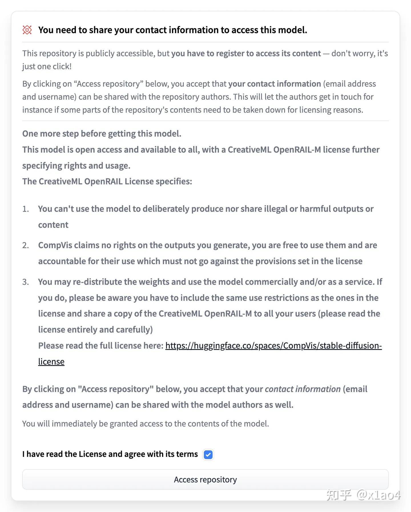Click italic "contact information" text
Image resolution: width=411 pixels, height=512 pixels.
(x=303, y=389)
